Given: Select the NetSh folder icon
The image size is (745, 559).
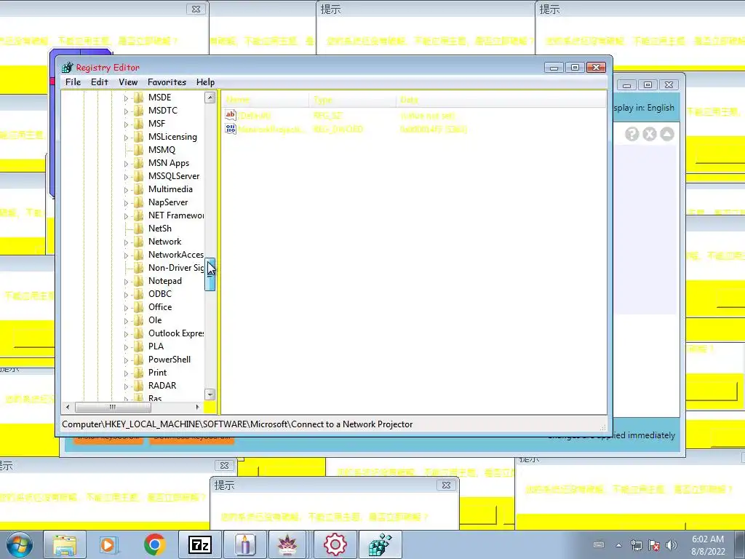Looking at the screenshot, I should tap(138, 228).
